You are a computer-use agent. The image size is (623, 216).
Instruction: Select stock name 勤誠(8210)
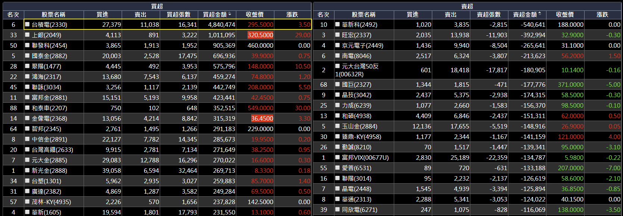click(x=356, y=147)
